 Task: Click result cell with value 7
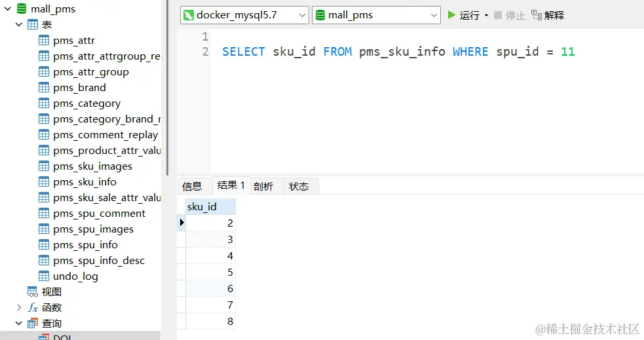[x=211, y=305]
